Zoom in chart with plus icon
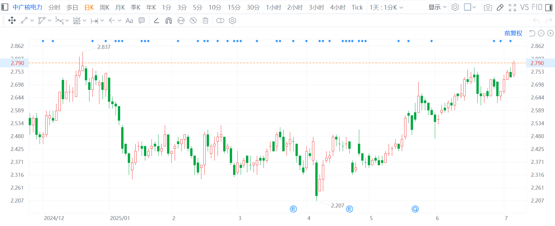 tap(550, 33)
